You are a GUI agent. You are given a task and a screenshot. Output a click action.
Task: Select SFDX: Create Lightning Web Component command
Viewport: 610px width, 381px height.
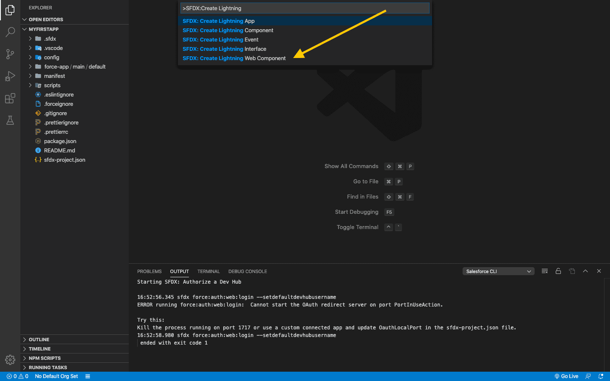tap(305, 58)
